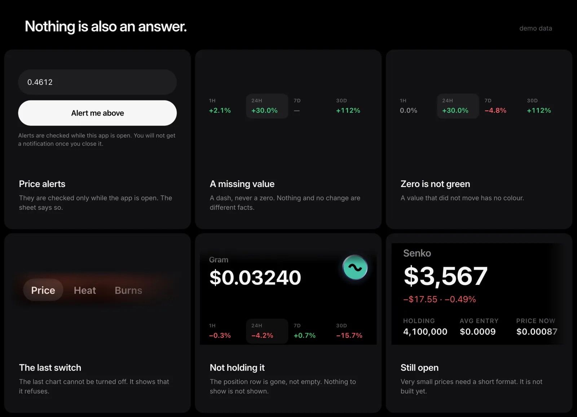Click the price alert field showing 0.4612
Image resolution: width=577 pixels, height=417 pixels.
[x=97, y=82]
